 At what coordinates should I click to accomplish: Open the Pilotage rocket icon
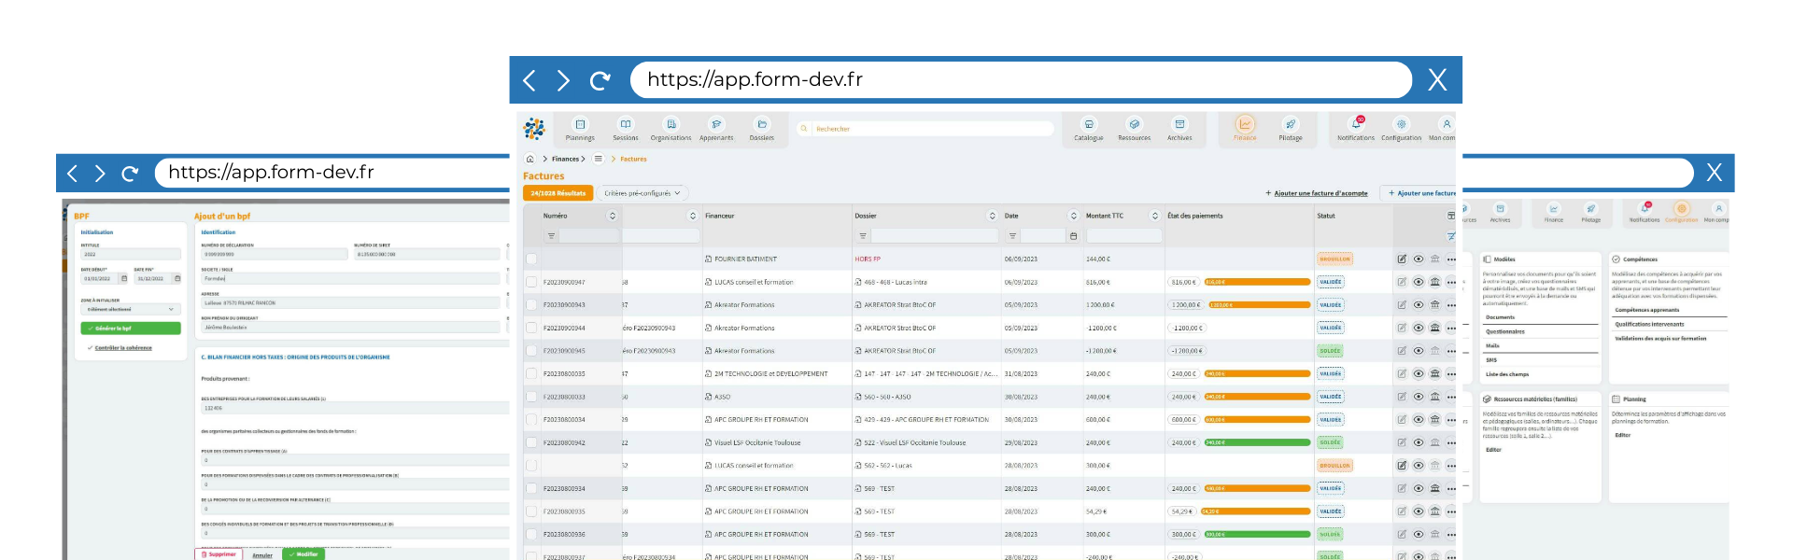pyautogui.click(x=1290, y=125)
